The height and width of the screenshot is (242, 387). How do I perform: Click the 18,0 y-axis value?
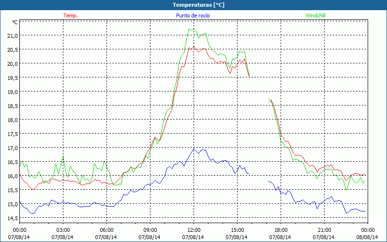coord(13,120)
